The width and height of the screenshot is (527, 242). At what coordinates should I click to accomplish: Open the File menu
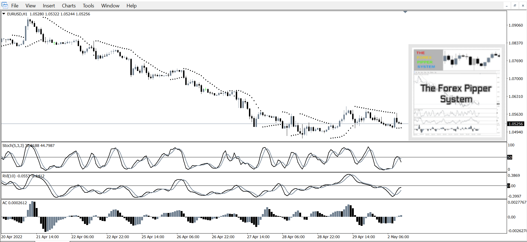click(x=15, y=6)
